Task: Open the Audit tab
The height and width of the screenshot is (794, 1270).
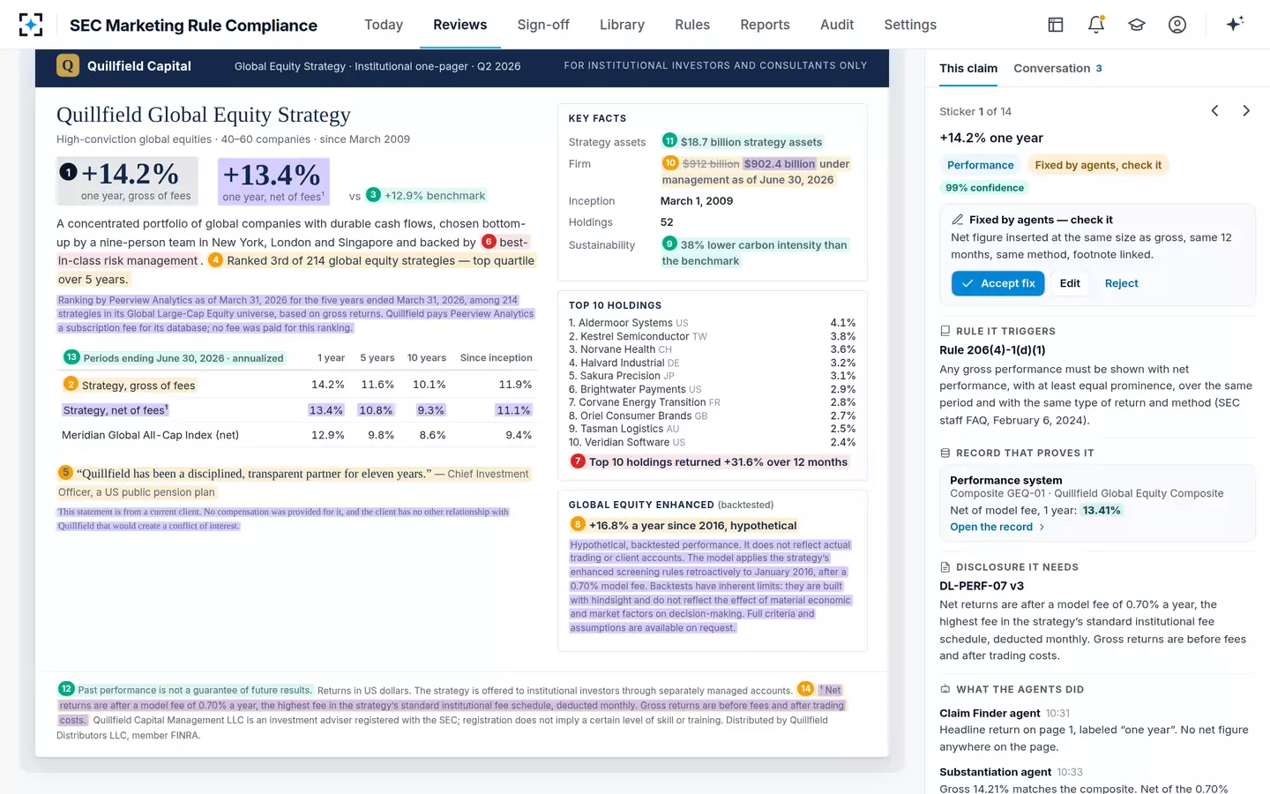Action: pos(837,25)
